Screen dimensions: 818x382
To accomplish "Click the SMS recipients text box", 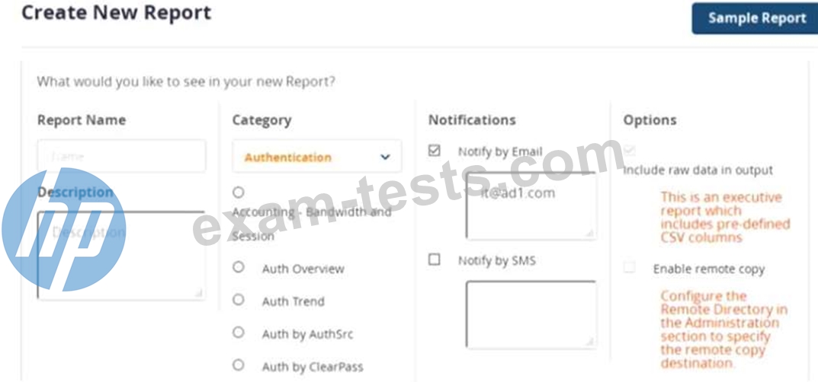I will [531, 314].
